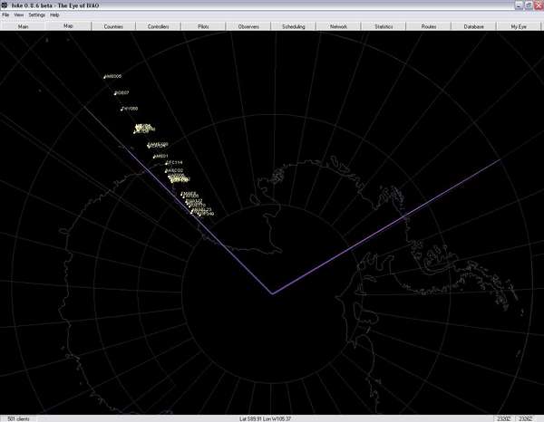
Task: Open the View menu
Action: [x=18, y=15]
